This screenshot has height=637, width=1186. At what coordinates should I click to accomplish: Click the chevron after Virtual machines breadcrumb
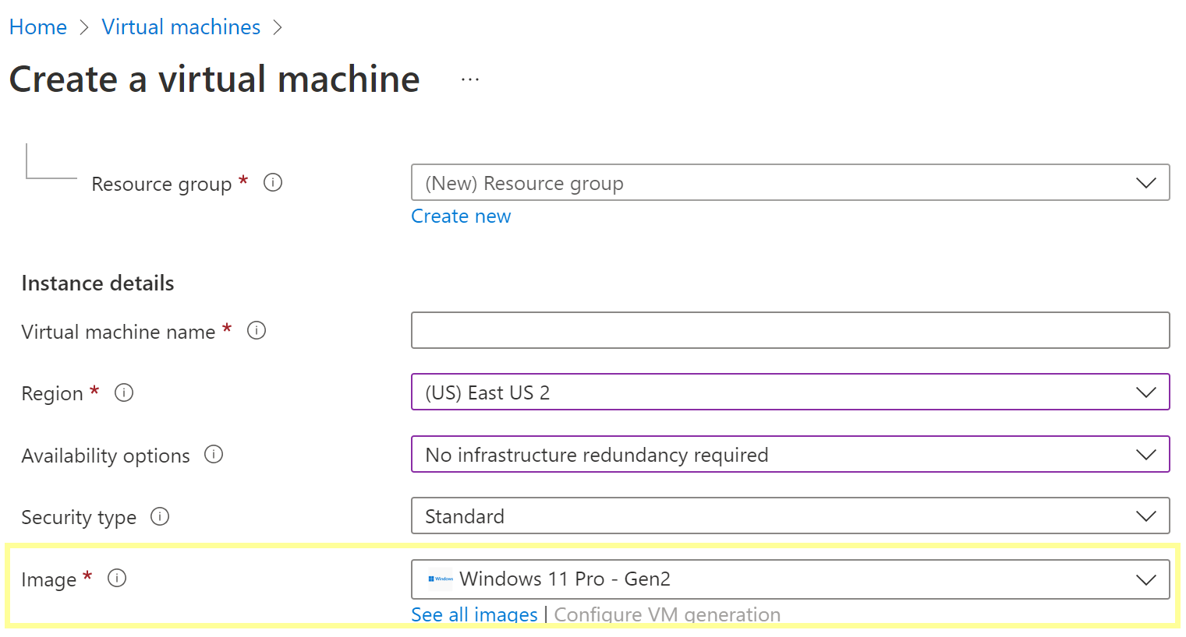tap(278, 28)
